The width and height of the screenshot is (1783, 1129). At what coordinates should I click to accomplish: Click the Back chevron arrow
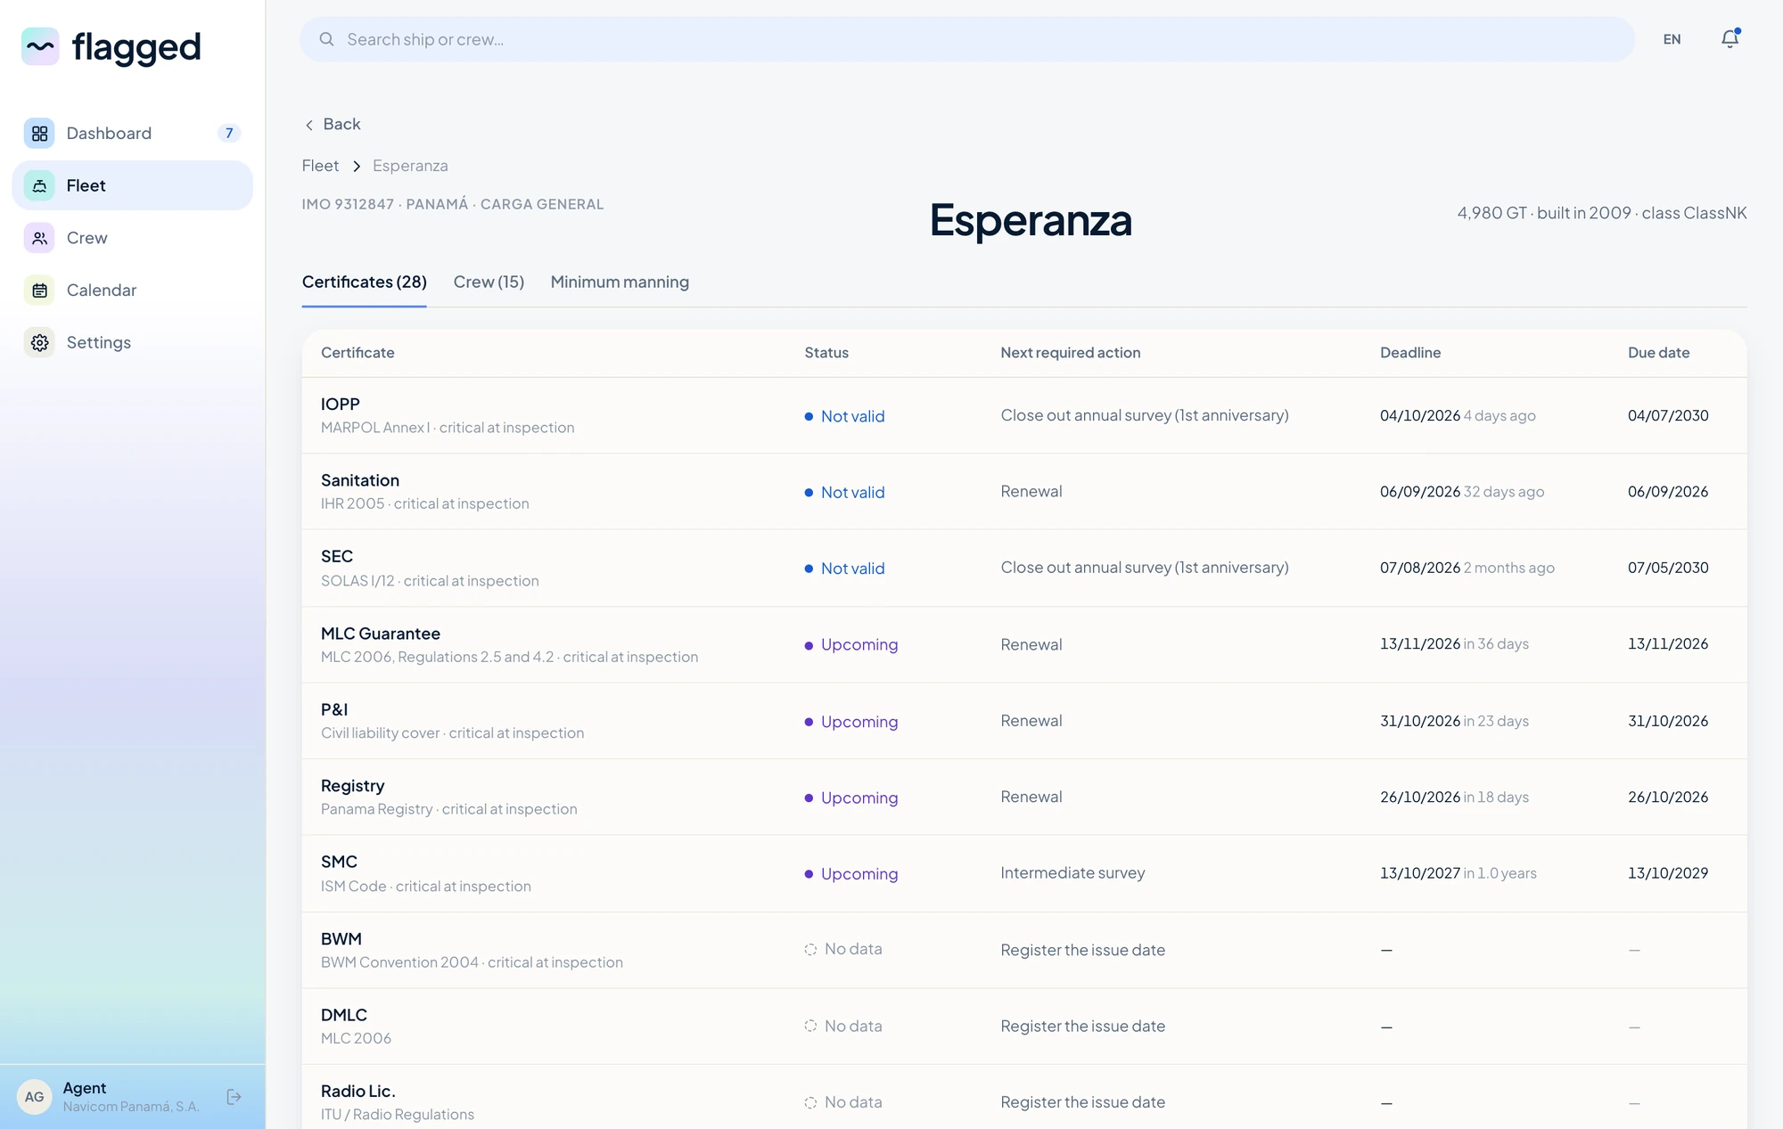click(308, 125)
